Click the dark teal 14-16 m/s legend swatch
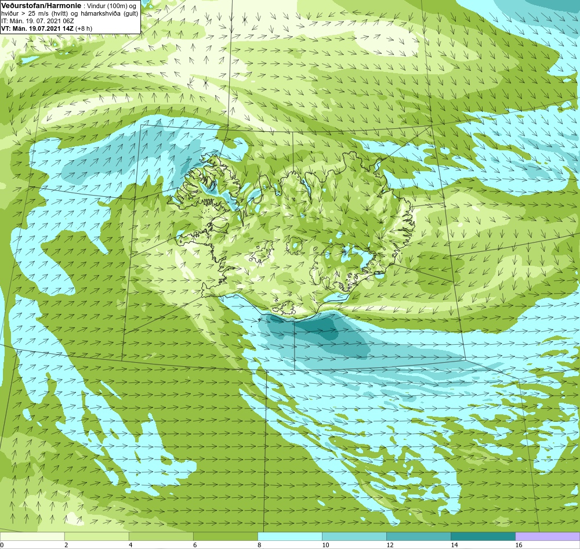The image size is (580, 549). (x=483, y=536)
